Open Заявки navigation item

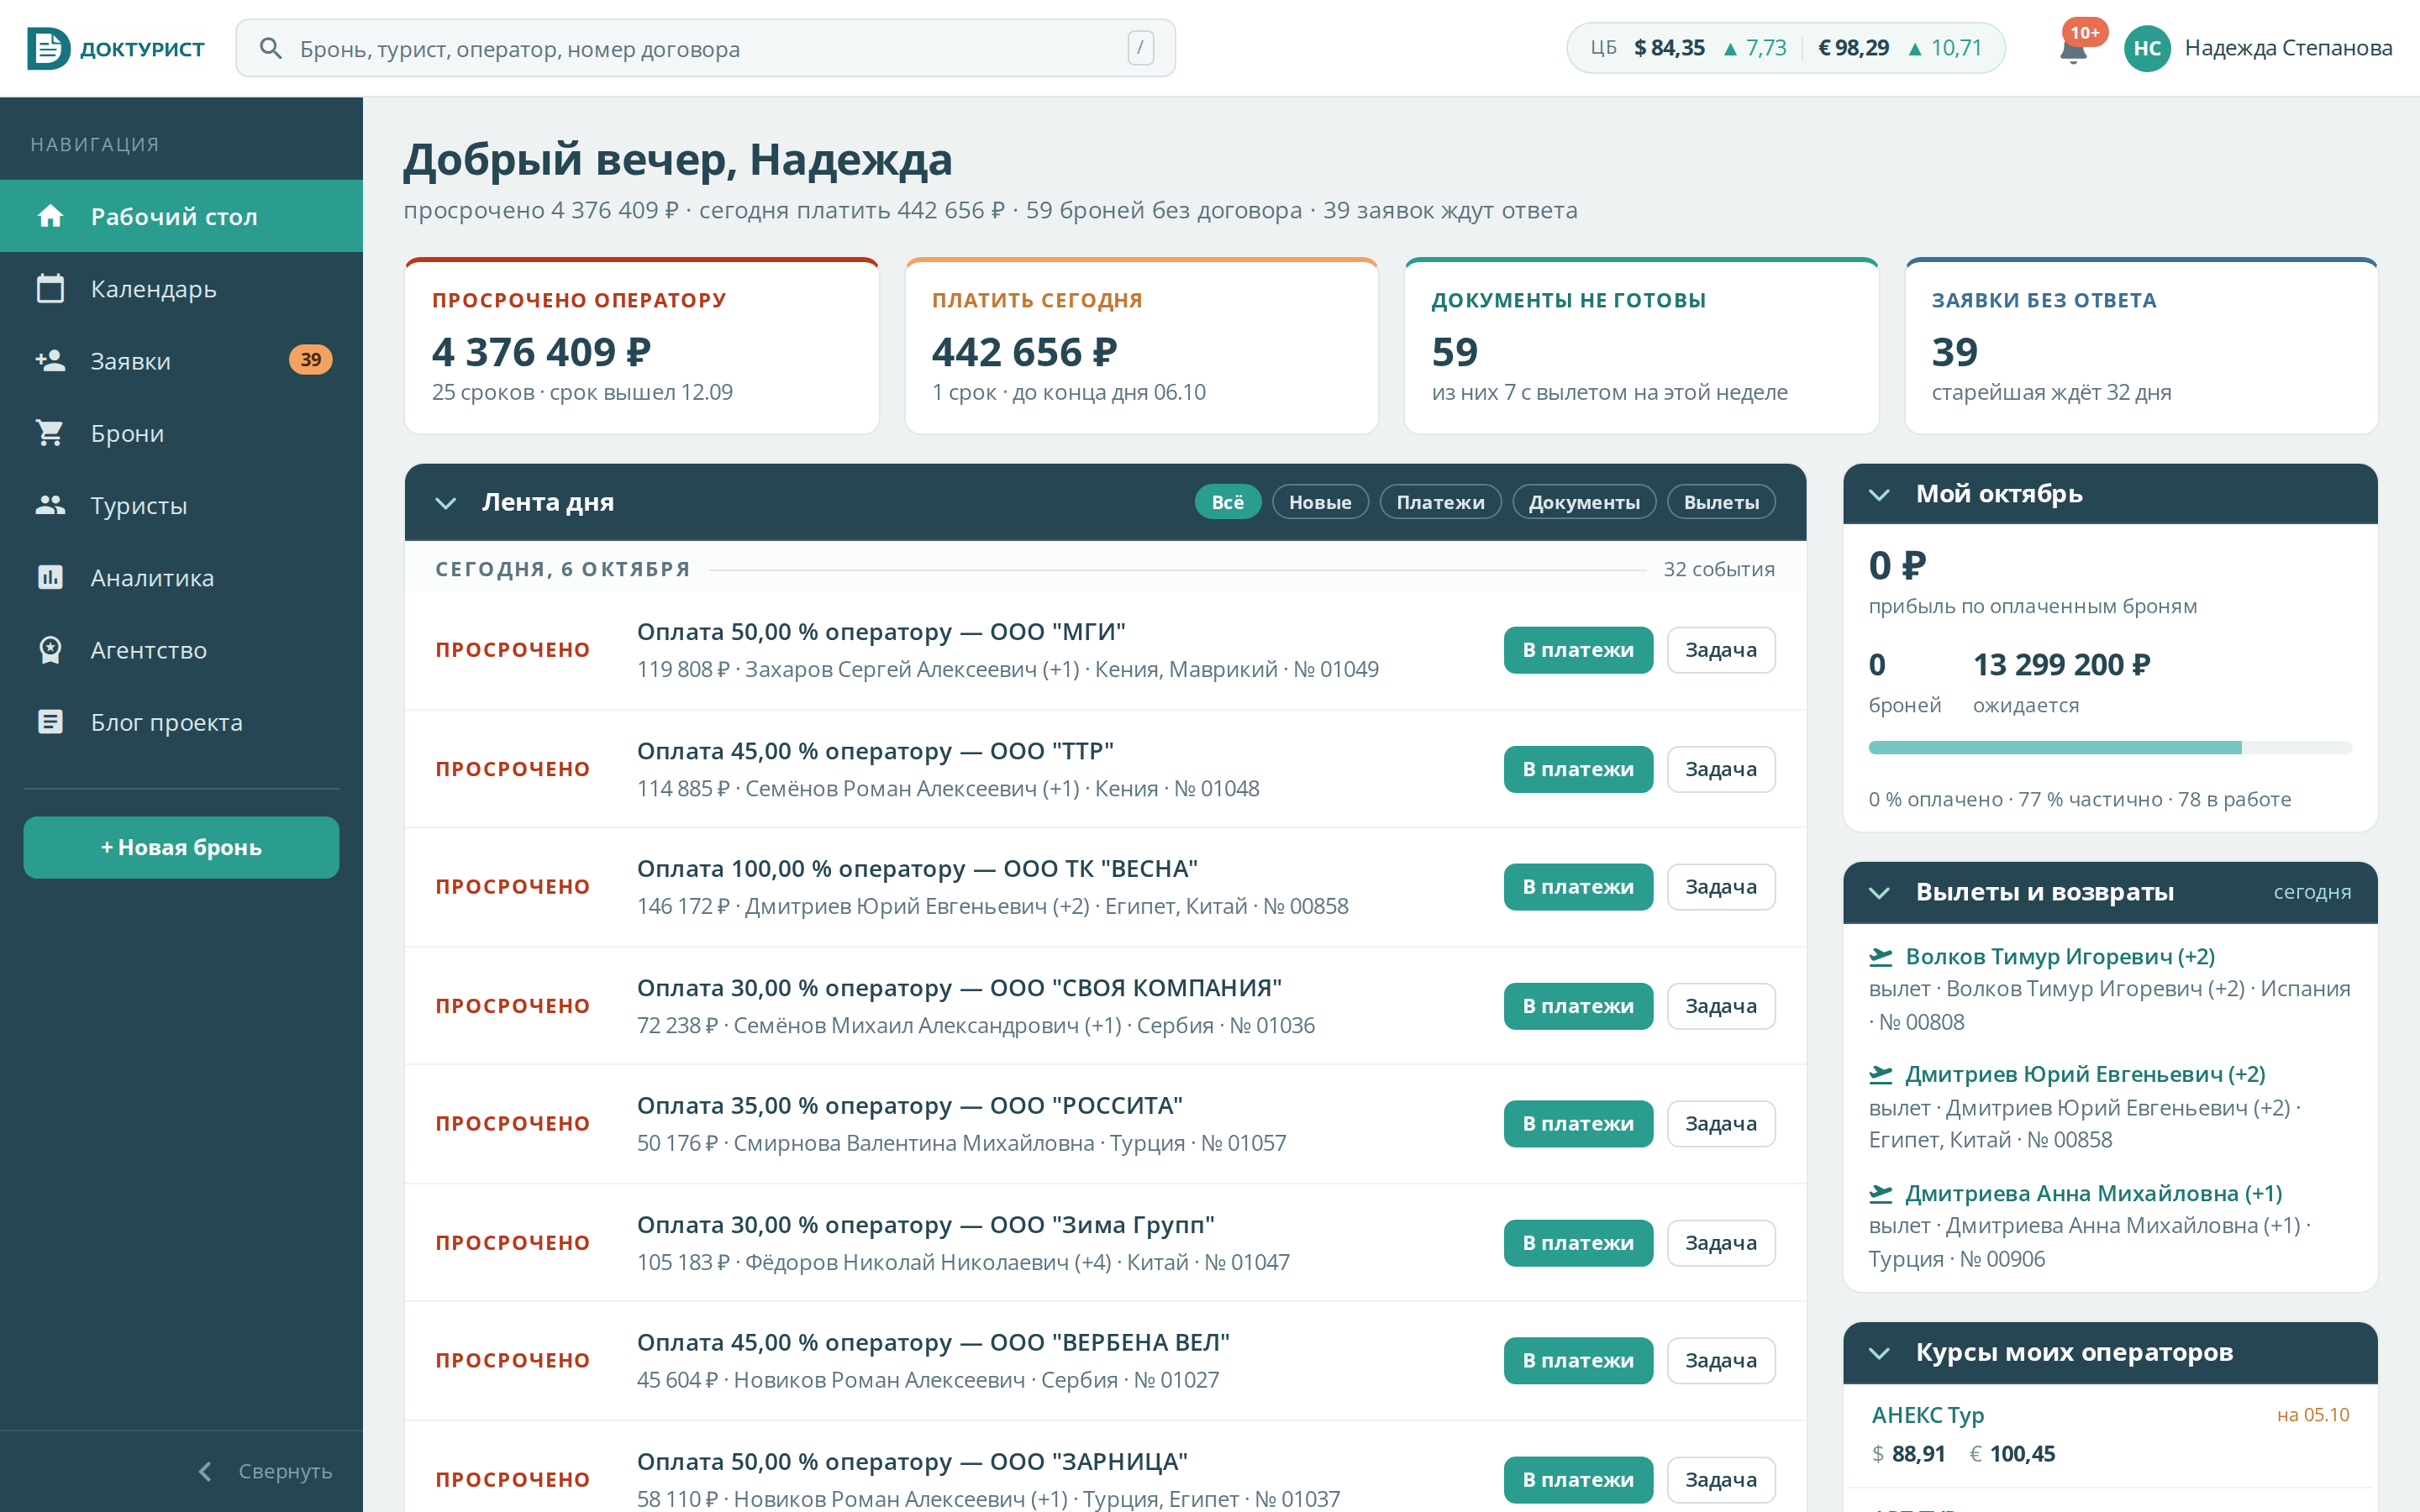click(x=181, y=360)
